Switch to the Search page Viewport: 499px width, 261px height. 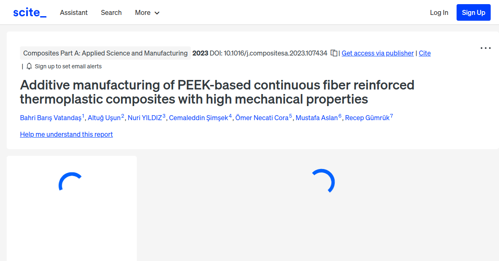111,12
